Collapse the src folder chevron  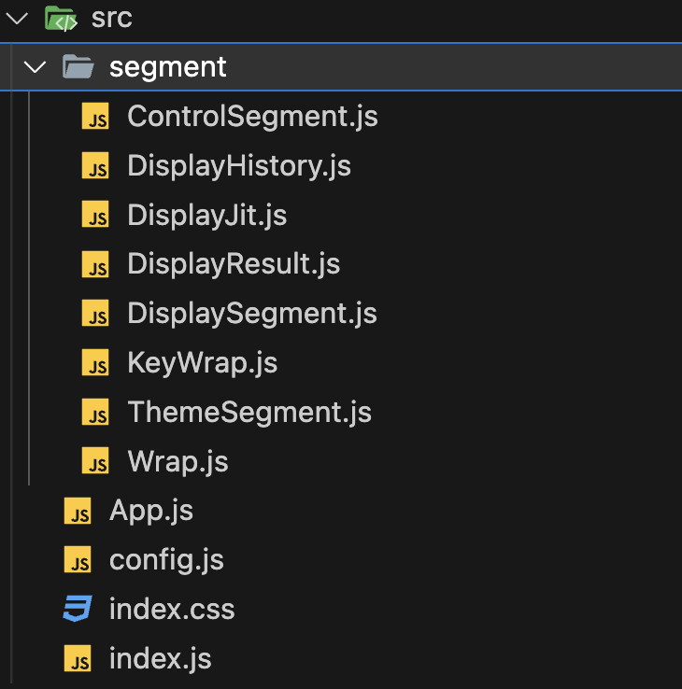click(17, 19)
